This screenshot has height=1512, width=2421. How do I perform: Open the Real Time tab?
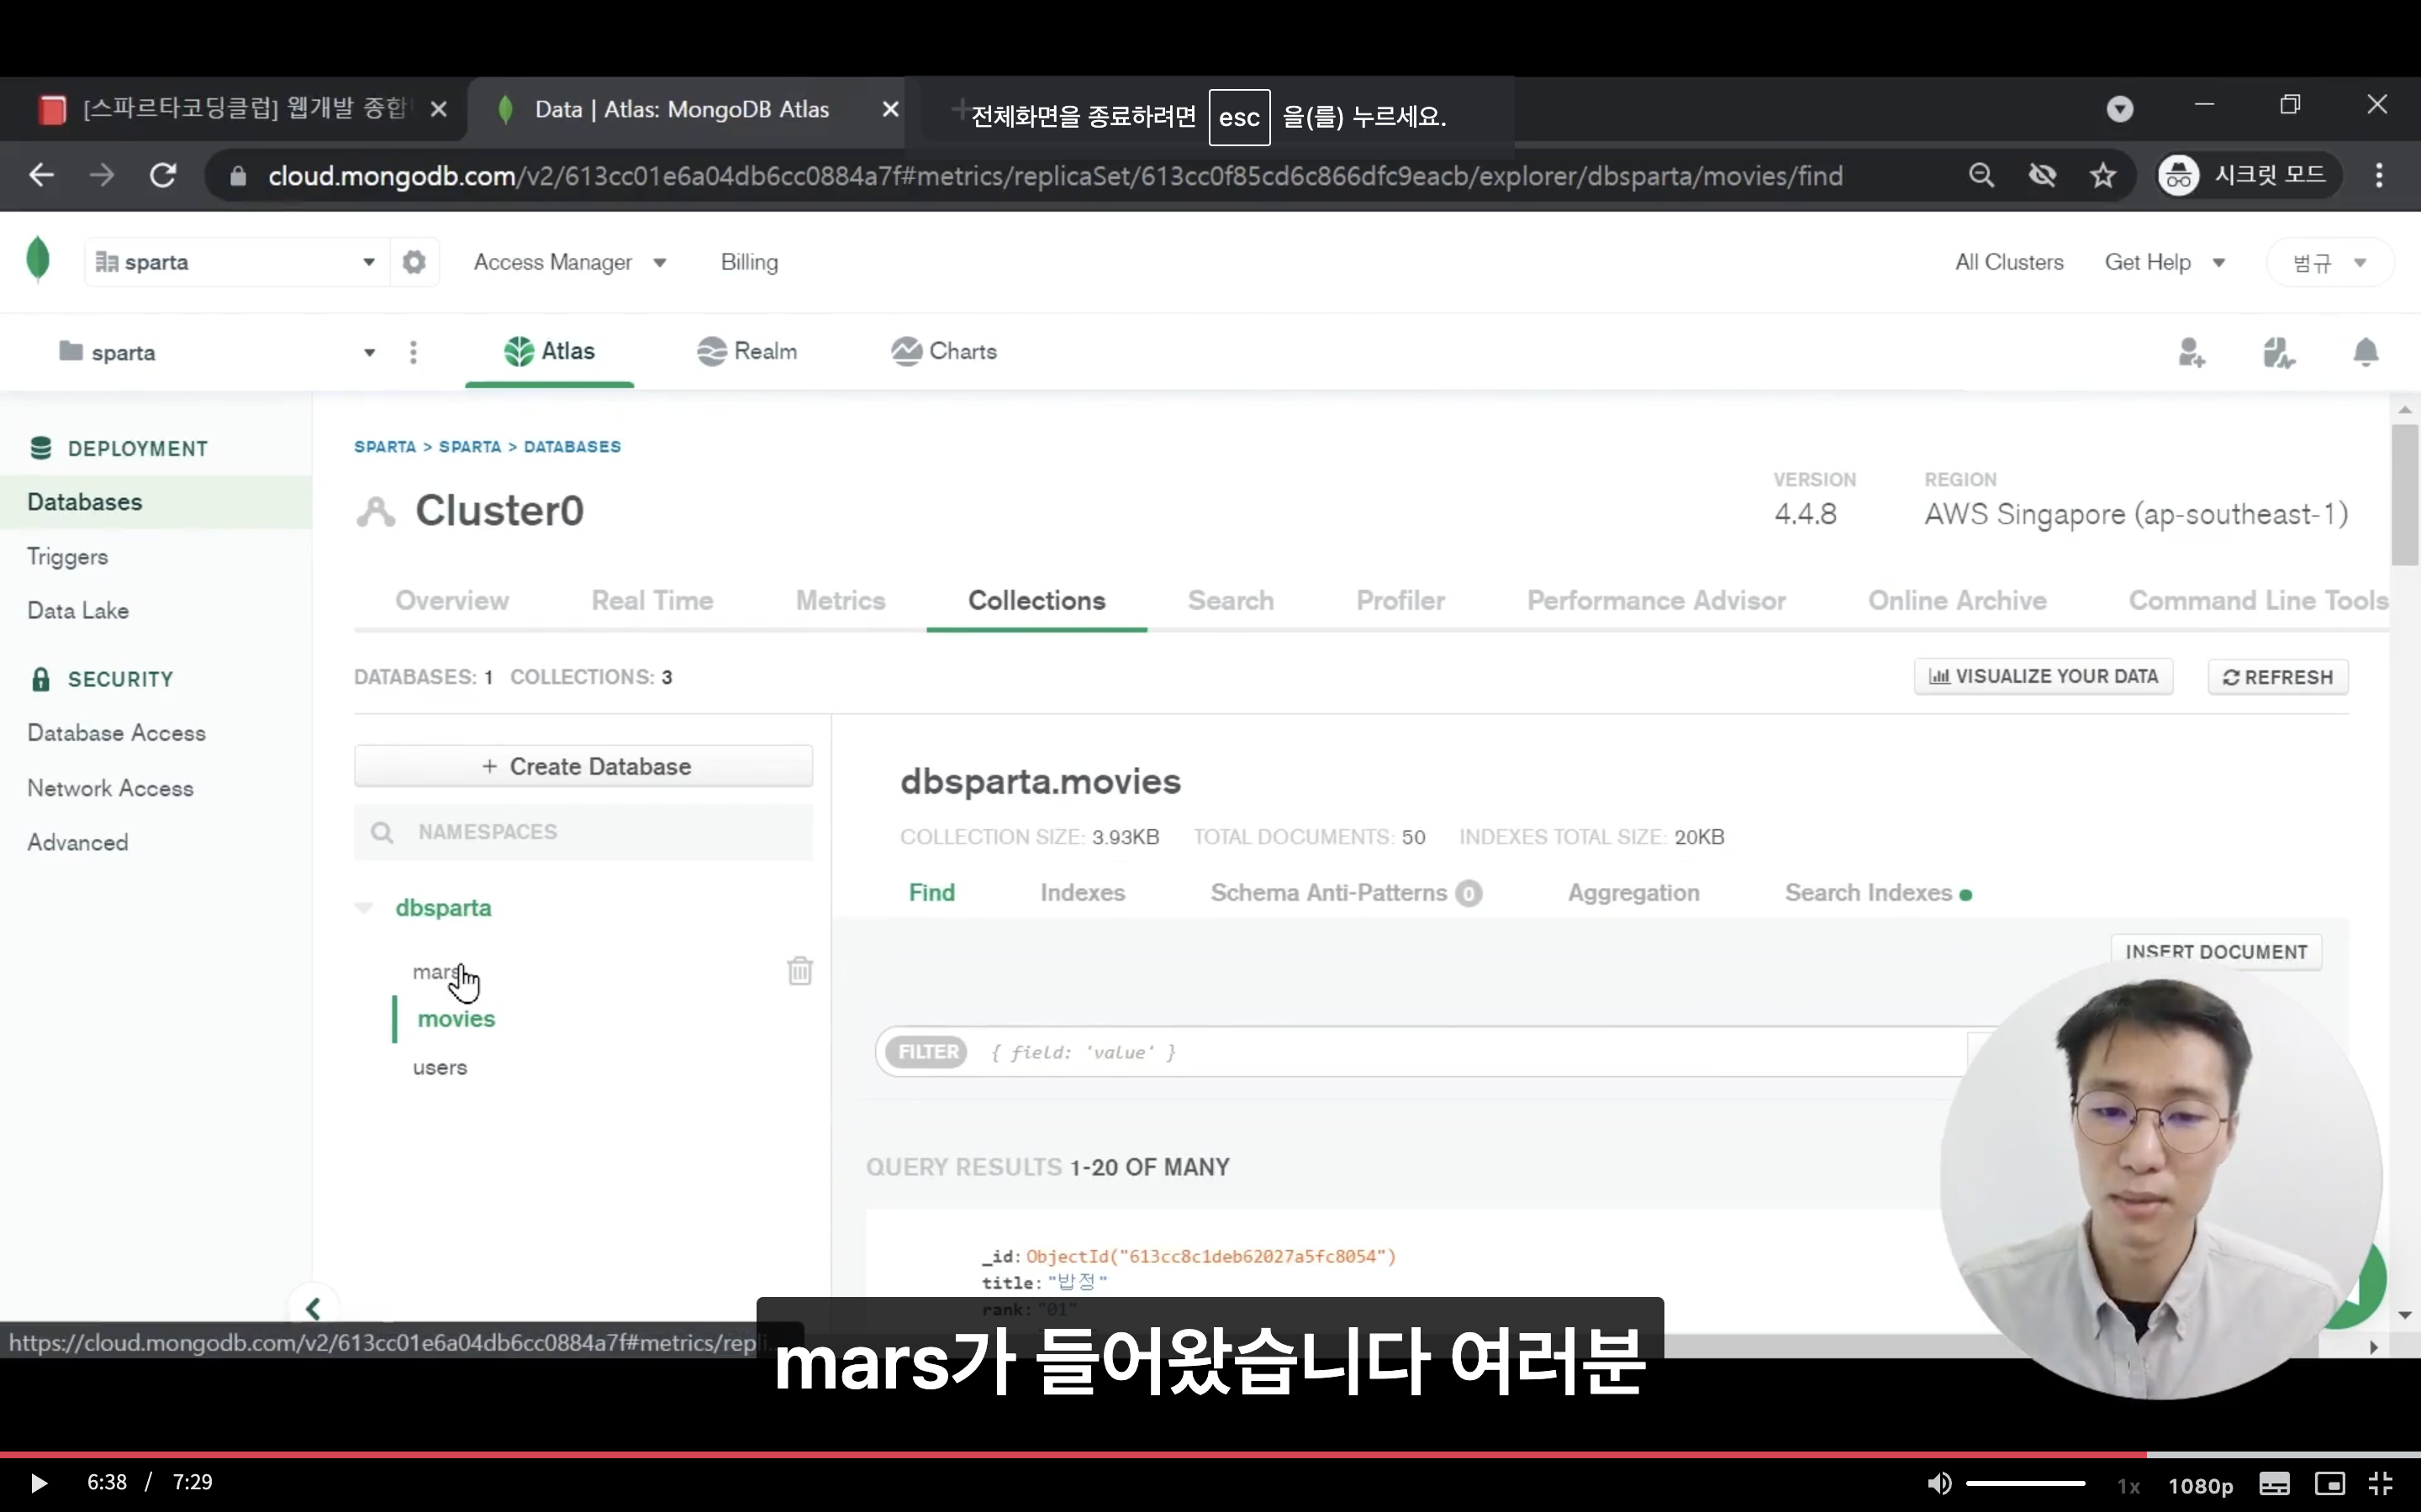(x=652, y=601)
